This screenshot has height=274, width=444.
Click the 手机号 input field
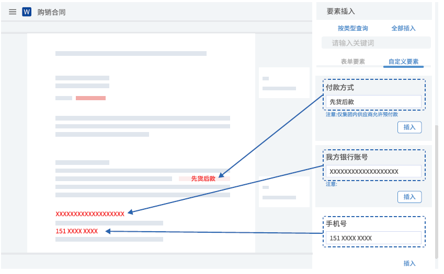[373, 238]
